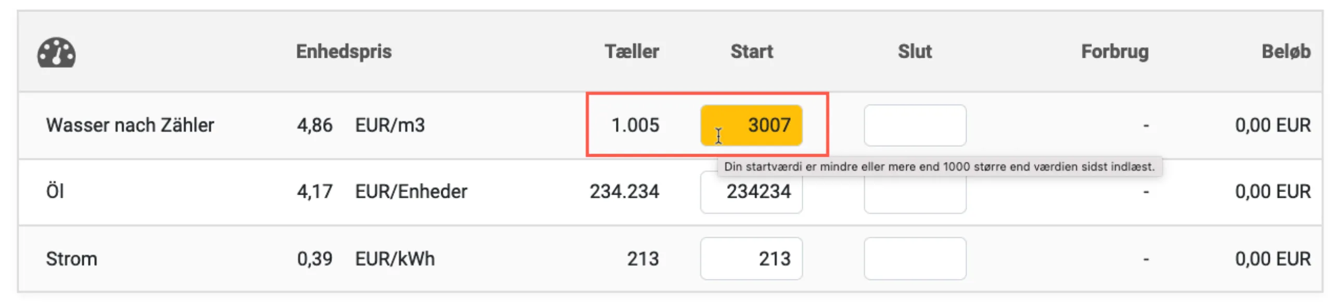Click the Slut field for Wasser nach Zähler

pos(914,125)
